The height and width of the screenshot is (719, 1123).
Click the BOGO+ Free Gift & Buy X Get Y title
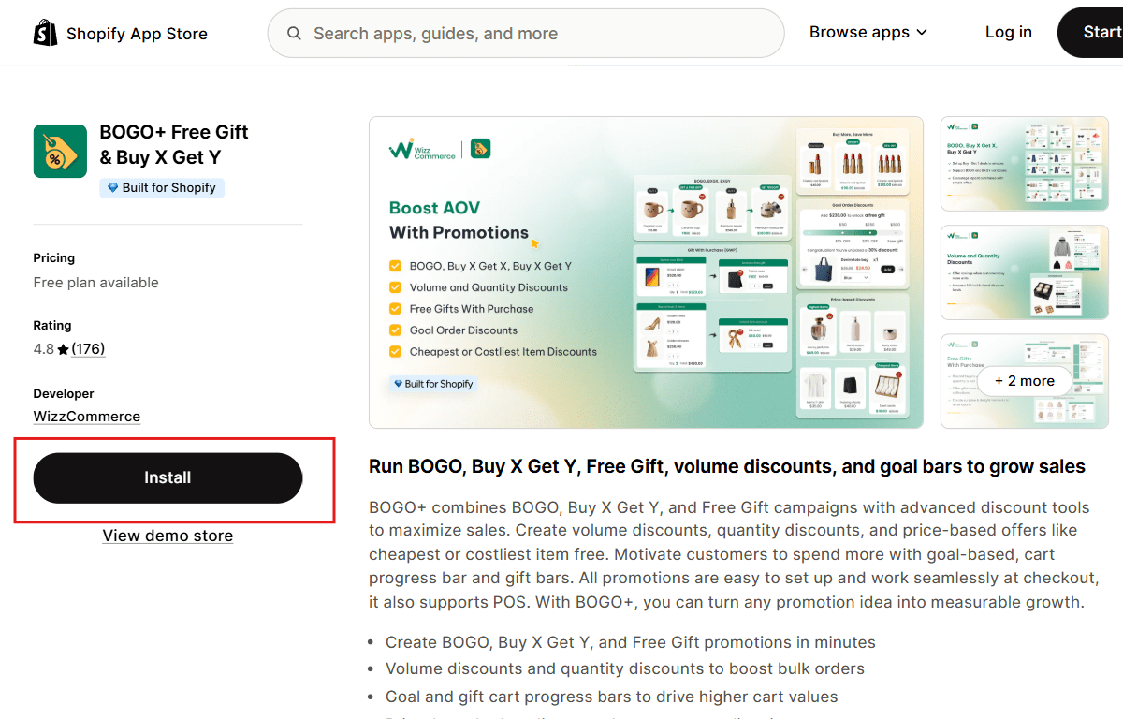[174, 144]
